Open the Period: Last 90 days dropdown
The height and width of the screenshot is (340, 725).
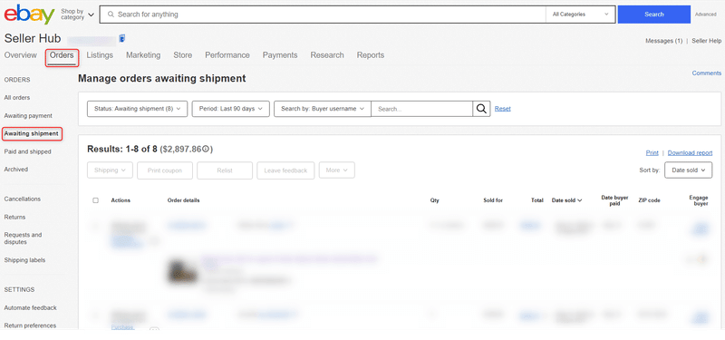click(x=231, y=109)
